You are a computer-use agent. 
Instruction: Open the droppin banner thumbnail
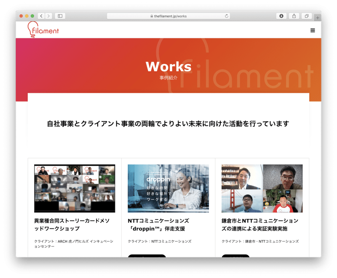168,188
